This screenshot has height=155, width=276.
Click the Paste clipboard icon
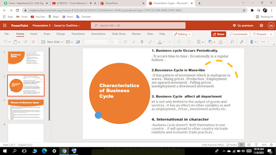[x=15, y=42]
